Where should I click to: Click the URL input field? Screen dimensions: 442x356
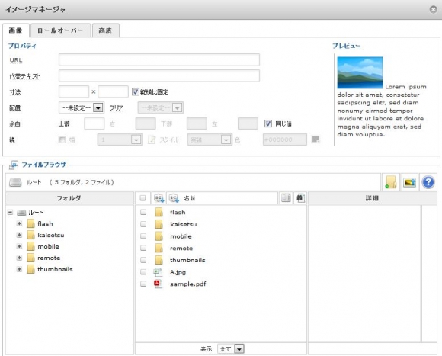(x=159, y=59)
